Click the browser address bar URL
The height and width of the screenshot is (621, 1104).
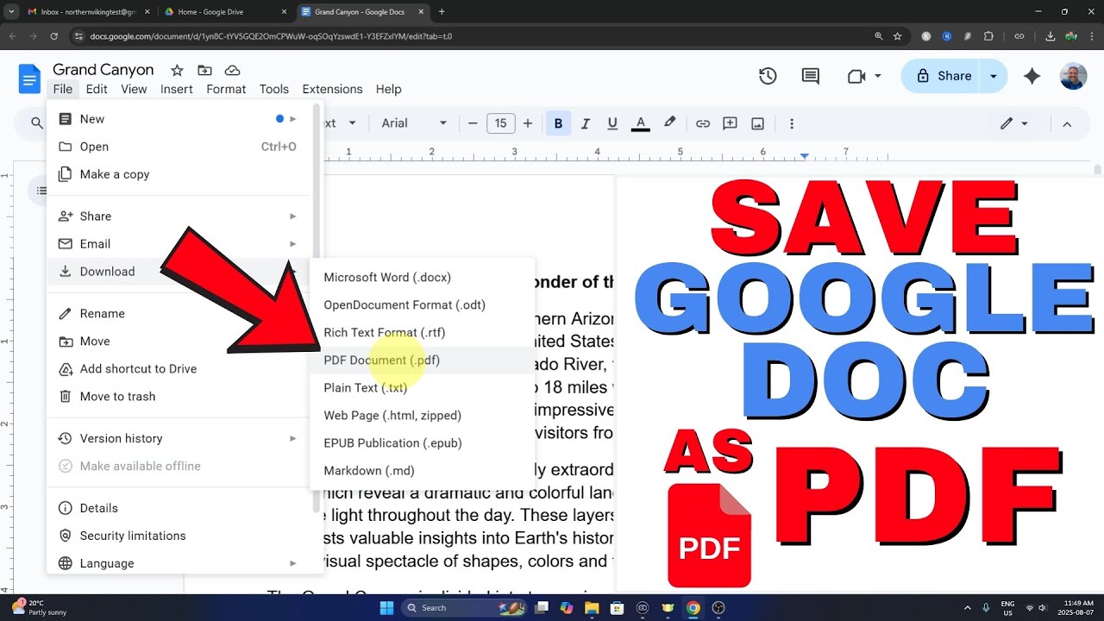click(271, 36)
